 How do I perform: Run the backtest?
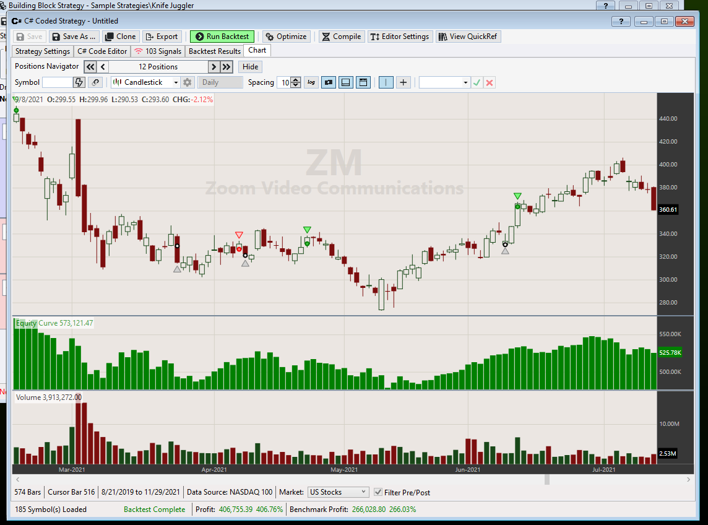coord(222,37)
